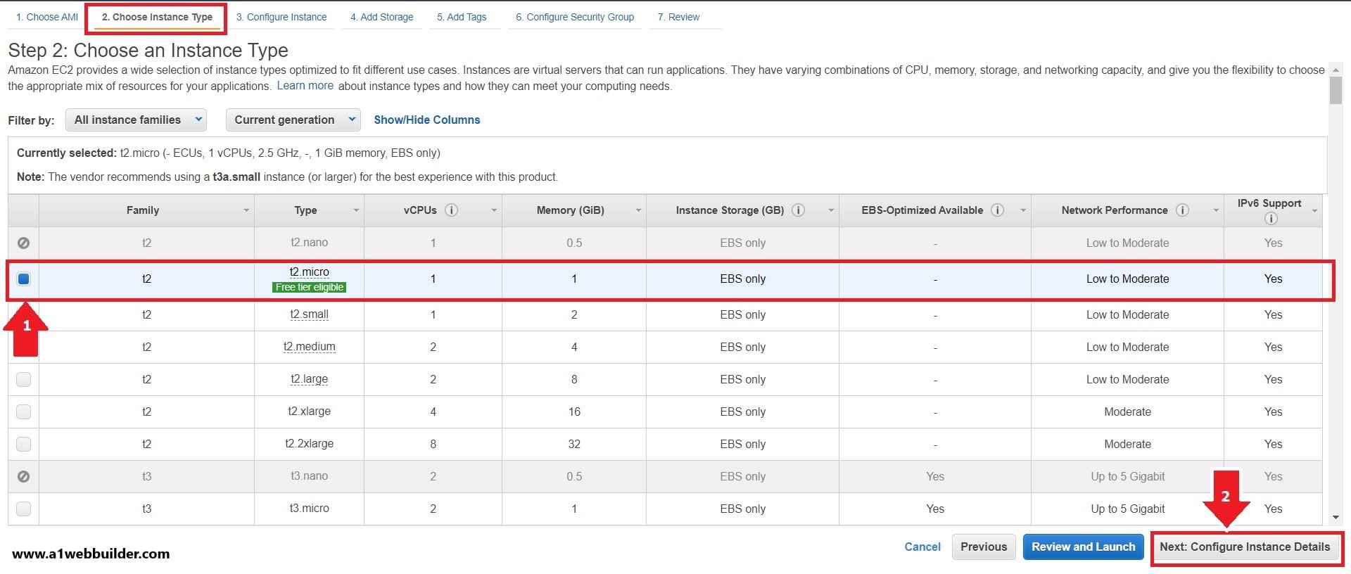Viewport: 1351px width, 574px height.
Task: Select the t3.micro row checkbox
Action: [23, 509]
